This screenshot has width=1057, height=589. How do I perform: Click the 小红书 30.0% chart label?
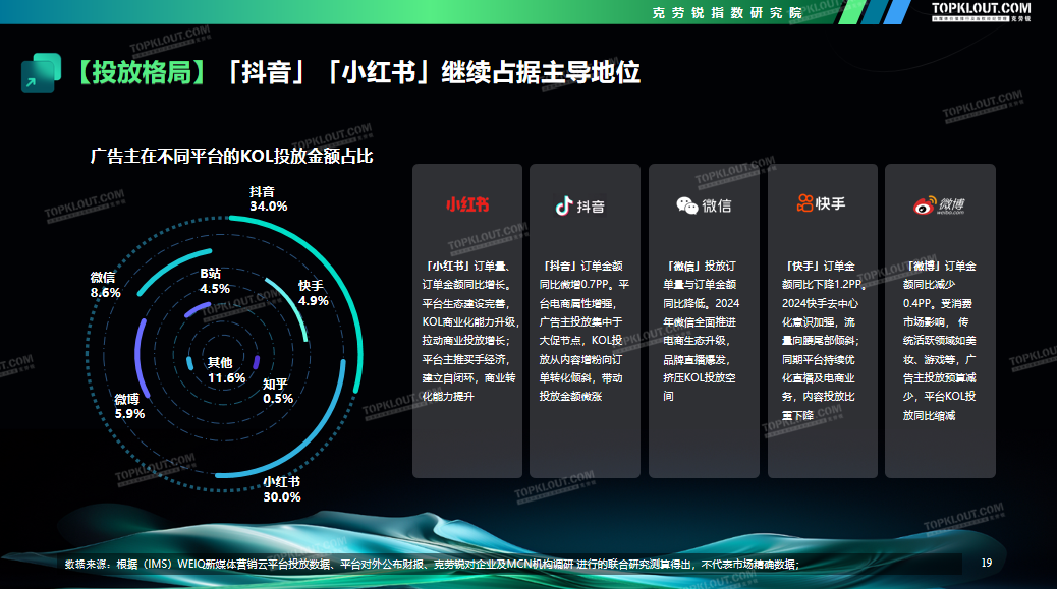282,489
